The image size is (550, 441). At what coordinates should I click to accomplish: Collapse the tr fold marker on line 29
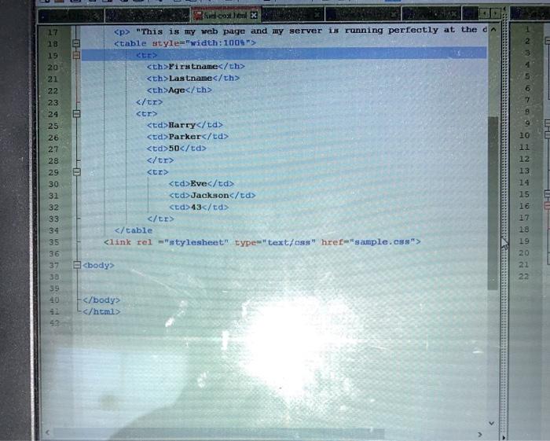[77, 171]
